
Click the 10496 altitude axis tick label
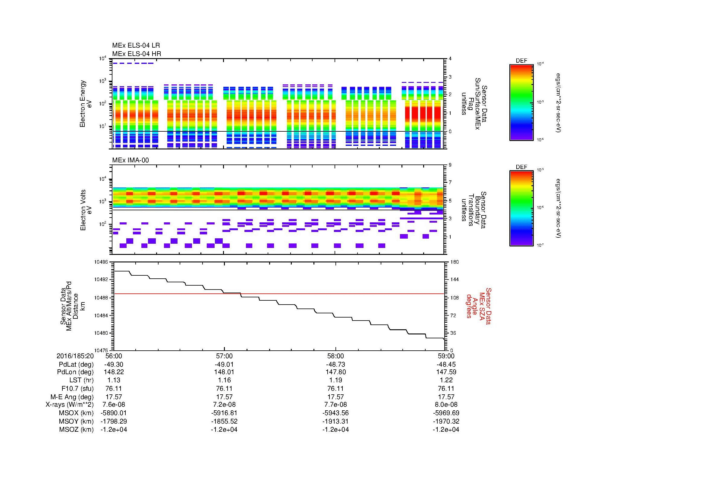click(x=101, y=262)
